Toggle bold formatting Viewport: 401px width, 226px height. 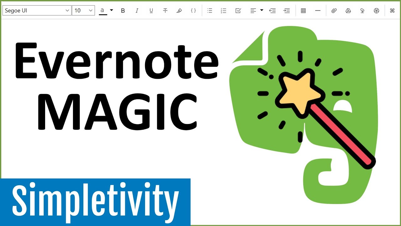tap(123, 11)
